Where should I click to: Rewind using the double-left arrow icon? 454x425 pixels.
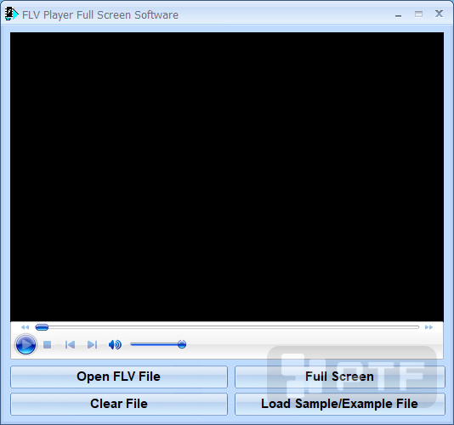click(26, 327)
